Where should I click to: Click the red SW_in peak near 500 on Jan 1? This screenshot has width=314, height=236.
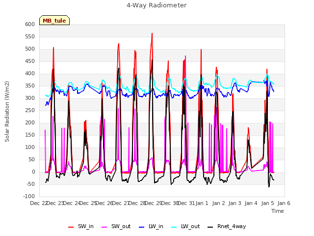pyautogui.click(x=201, y=50)
